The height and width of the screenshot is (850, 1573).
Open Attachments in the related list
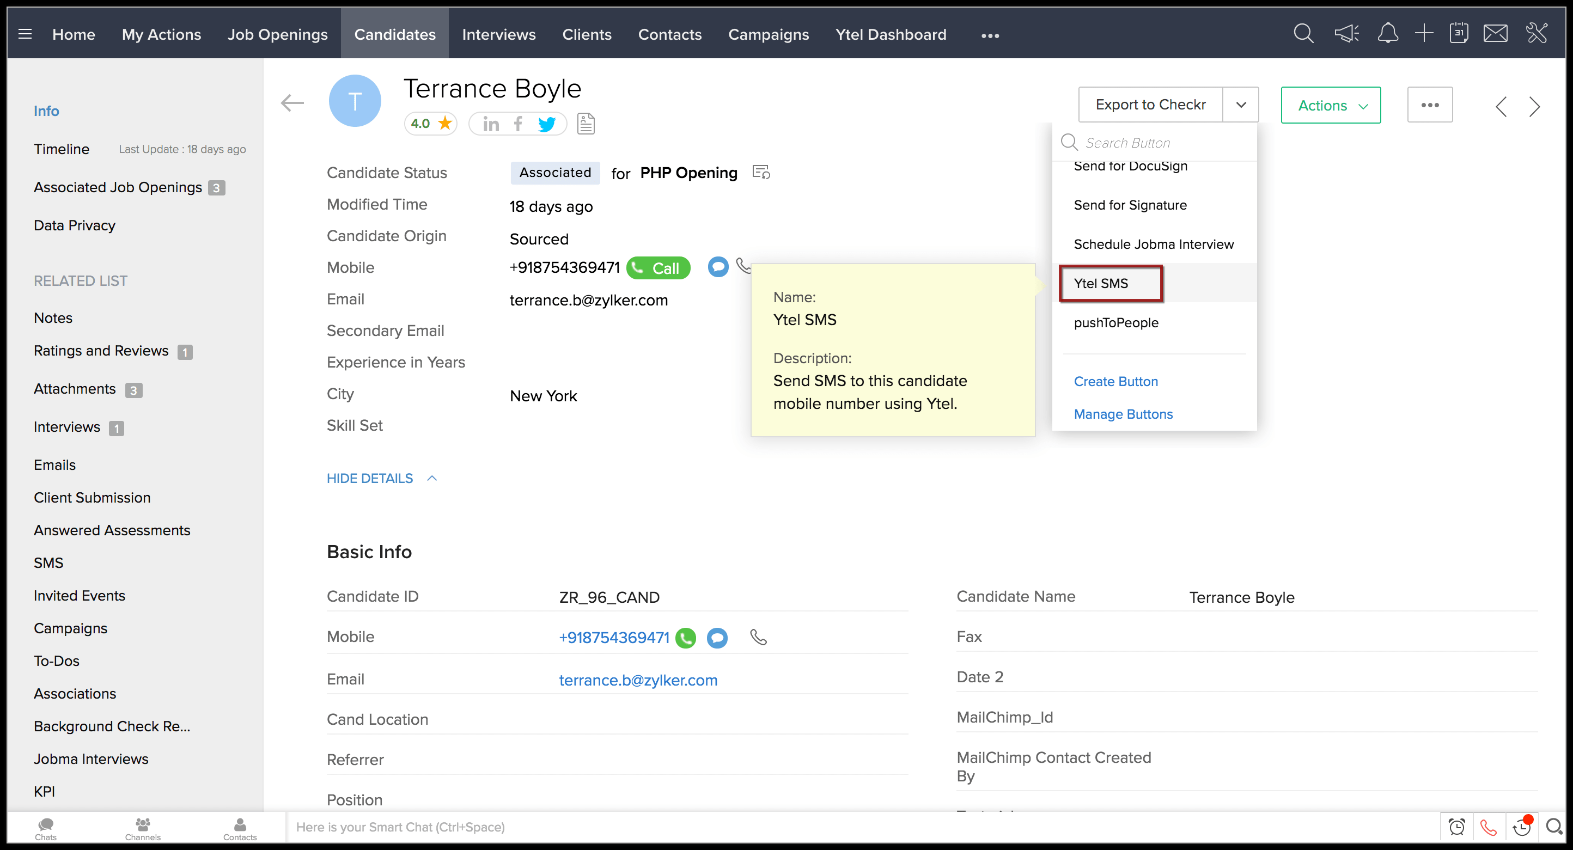pos(75,389)
